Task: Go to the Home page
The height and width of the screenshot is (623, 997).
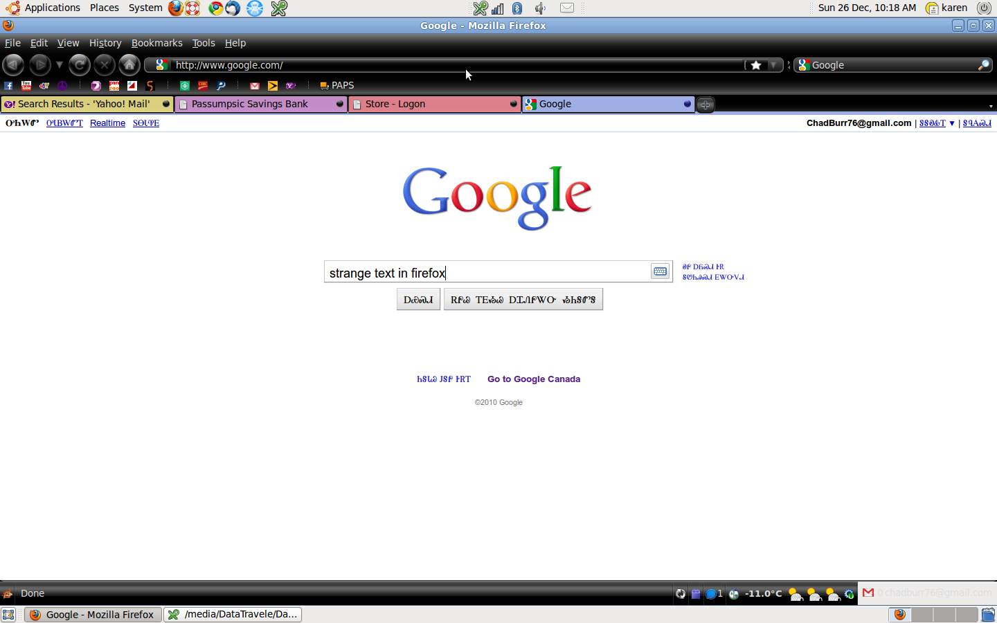Action: (x=129, y=65)
